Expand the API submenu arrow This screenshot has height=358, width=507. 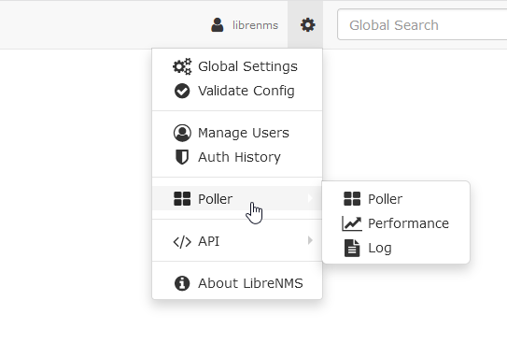(x=310, y=240)
